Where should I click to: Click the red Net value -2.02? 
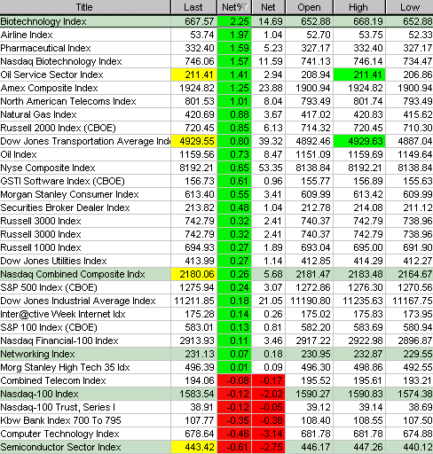click(269, 394)
